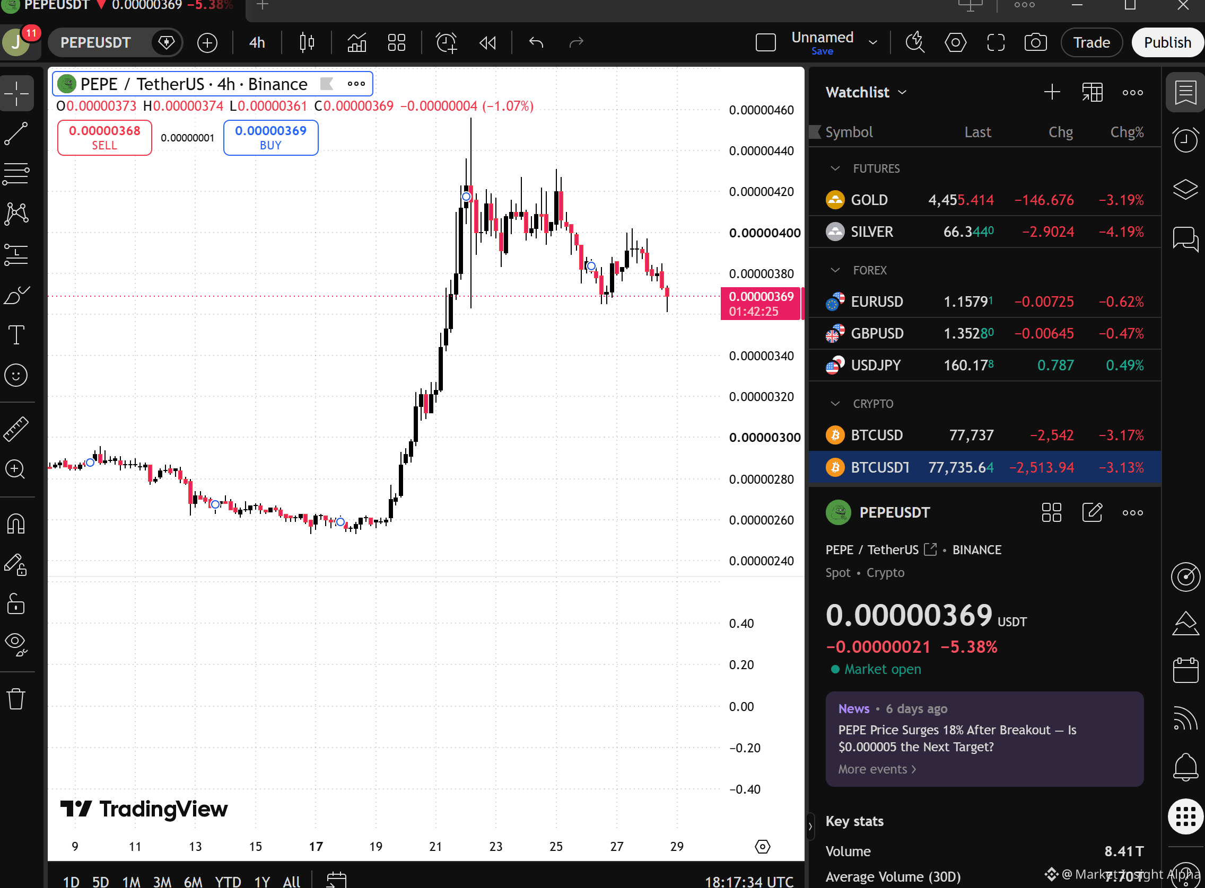Image resolution: width=1205 pixels, height=888 pixels.
Task: Open watchlist advanced view table icon
Action: click(1092, 92)
